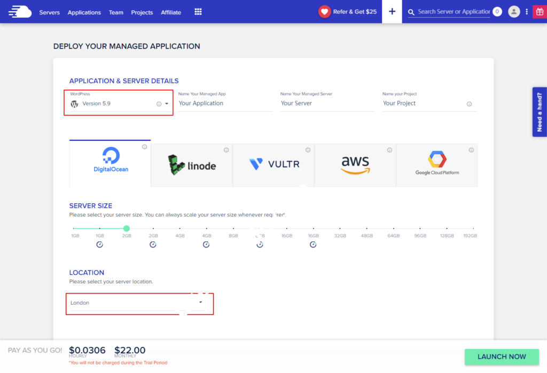Set server size slider to 32GB

click(340, 228)
